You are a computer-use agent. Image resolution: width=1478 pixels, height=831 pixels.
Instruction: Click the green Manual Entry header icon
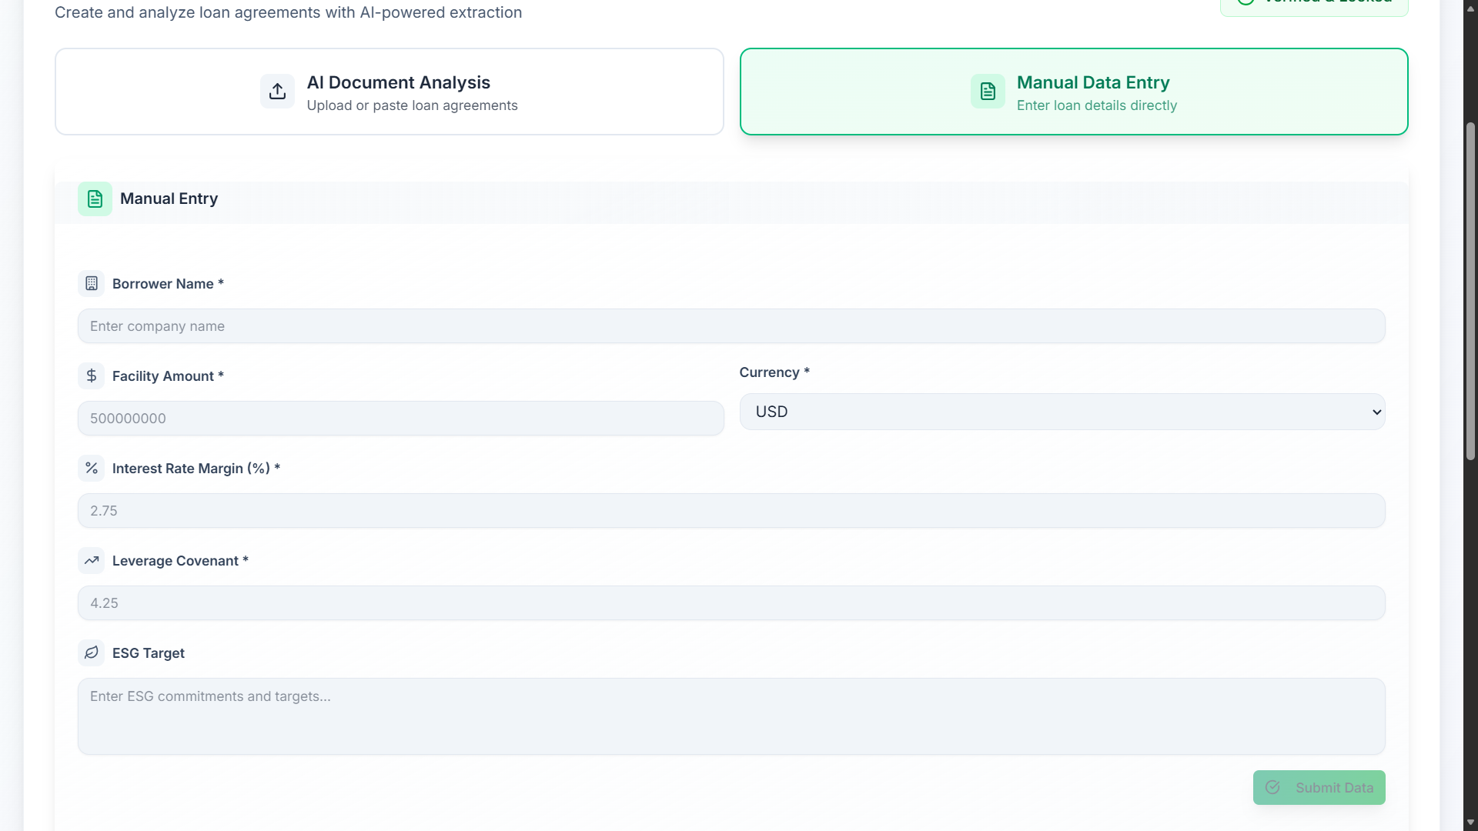click(95, 199)
